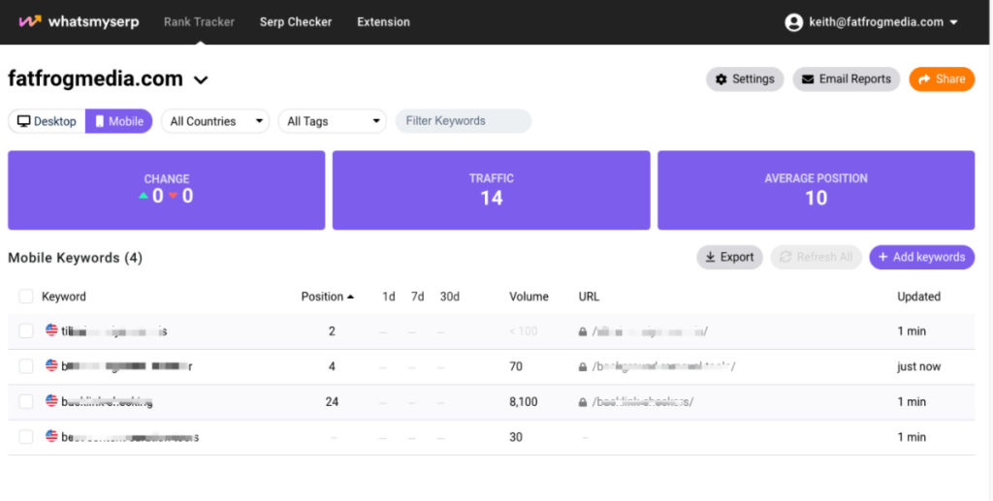Export the keywords list
The width and height of the screenshot is (993, 501).
tap(729, 257)
